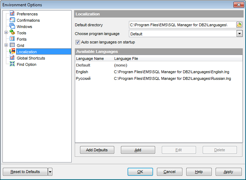Open Reset to Defaults dropdown arrow
The image size is (246, 180).
[50, 172]
